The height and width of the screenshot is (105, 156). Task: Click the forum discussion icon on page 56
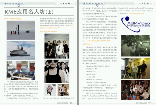tap(5, 3)
